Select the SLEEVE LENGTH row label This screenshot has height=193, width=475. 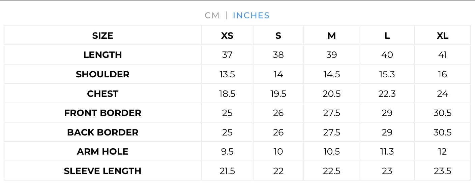tap(102, 171)
